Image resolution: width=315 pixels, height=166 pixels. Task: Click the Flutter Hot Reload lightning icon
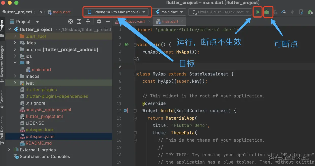[292, 12]
